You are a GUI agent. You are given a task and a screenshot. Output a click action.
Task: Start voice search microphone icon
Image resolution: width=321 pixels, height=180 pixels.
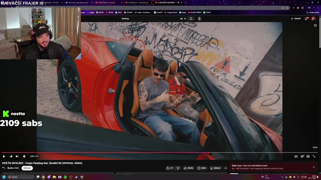(199, 18)
